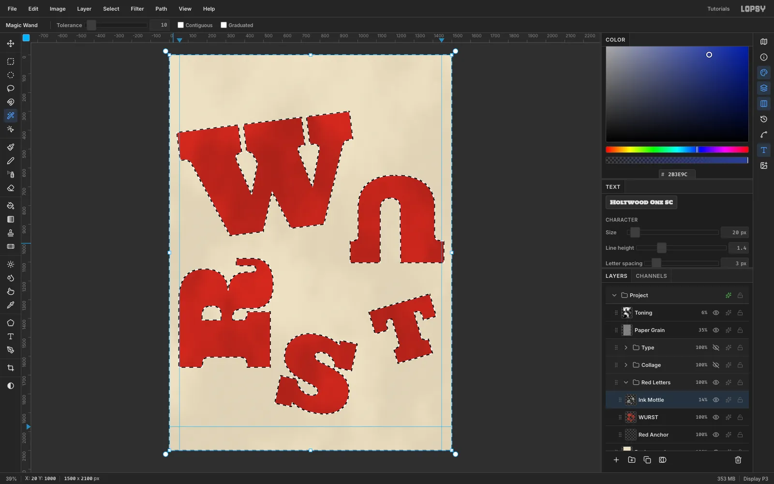Screen dimensions: 774x484
Task: Open the Info panel icon
Action: pyautogui.click(x=764, y=57)
